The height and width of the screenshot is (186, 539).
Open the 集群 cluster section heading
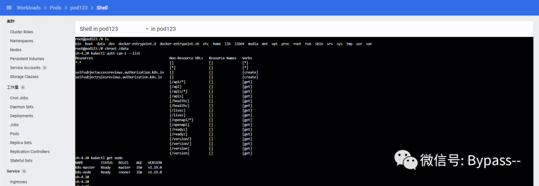point(10,21)
